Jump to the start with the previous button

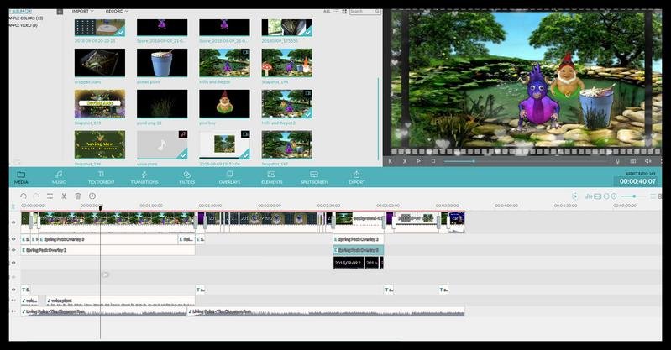point(391,161)
